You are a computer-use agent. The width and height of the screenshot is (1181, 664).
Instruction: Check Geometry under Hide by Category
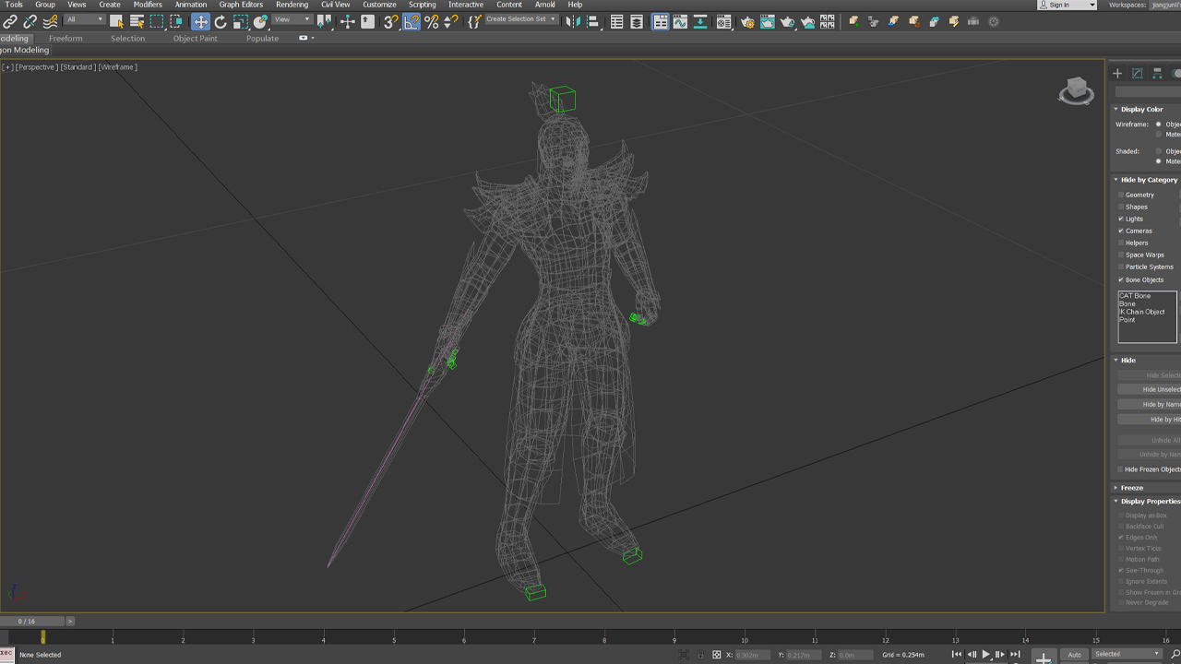1122,195
